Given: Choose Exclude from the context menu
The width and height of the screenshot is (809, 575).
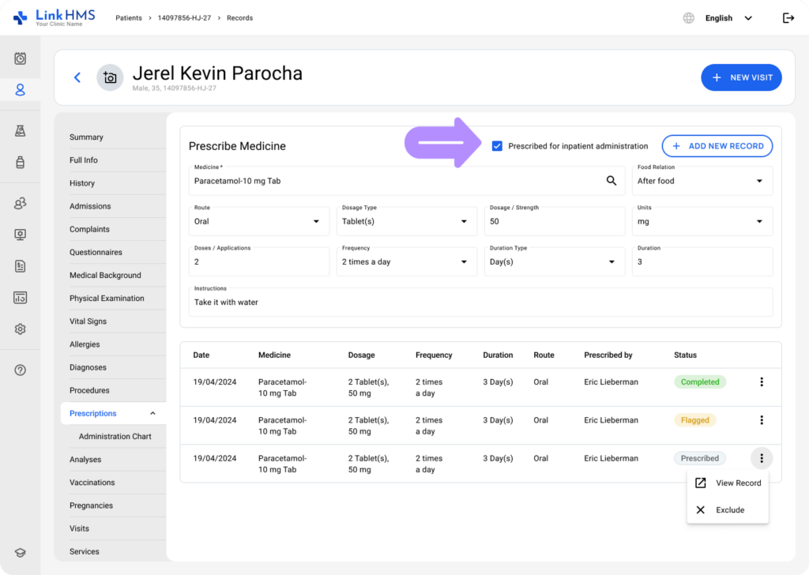Looking at the screenshot, I should (728, 509).
